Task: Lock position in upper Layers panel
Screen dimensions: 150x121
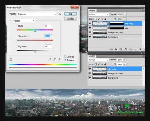Action: (x=102, y=19)
